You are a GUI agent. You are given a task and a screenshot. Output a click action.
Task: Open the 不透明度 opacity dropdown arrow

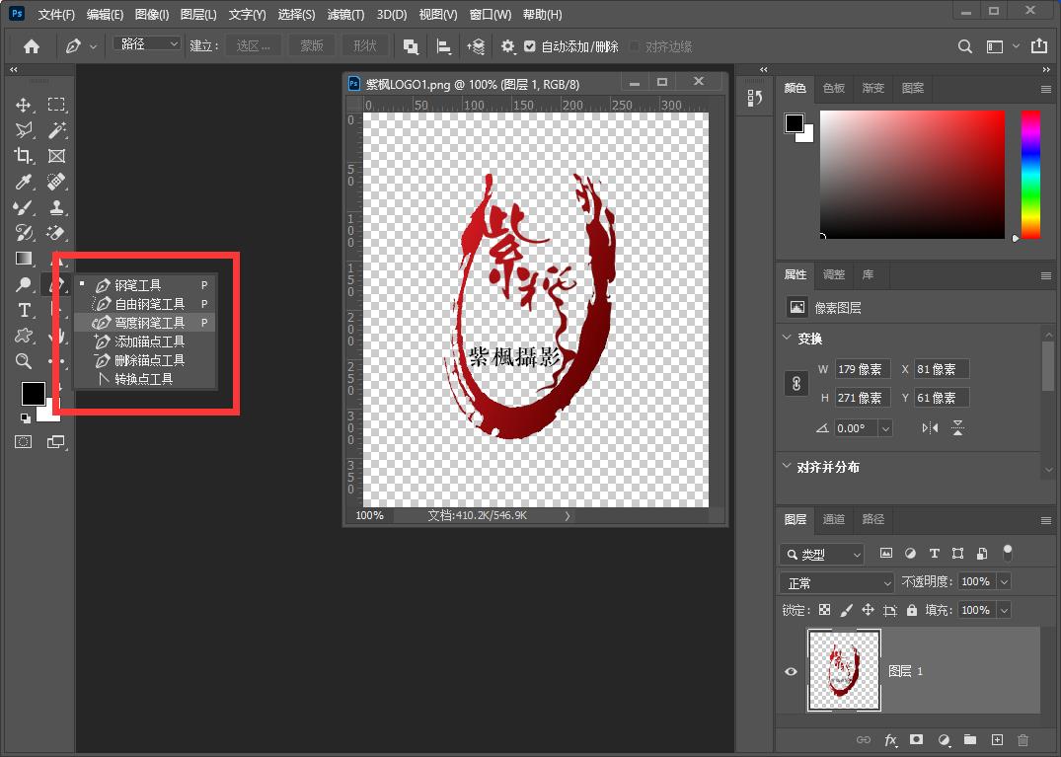coord(1004,581)
